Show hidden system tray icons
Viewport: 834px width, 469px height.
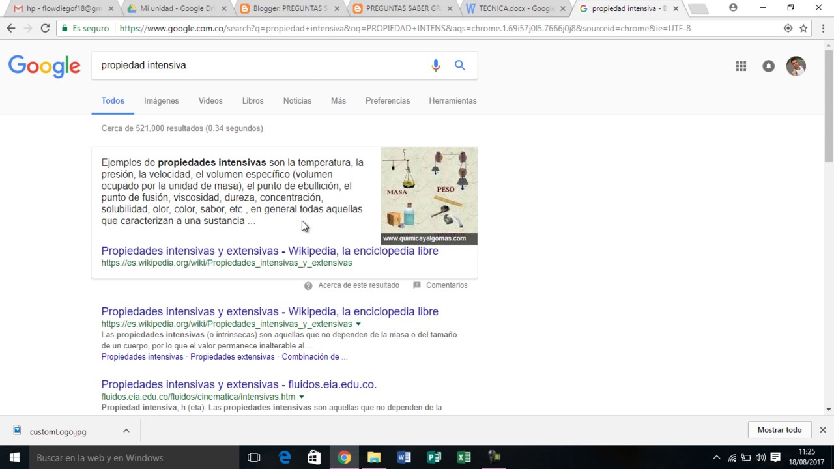click(717, 457)
